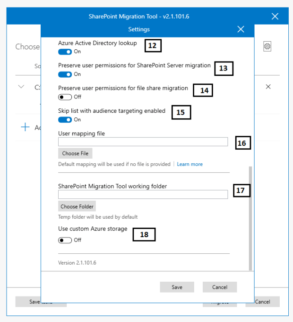Click the SharePoint Migration Tool title text

139,16
